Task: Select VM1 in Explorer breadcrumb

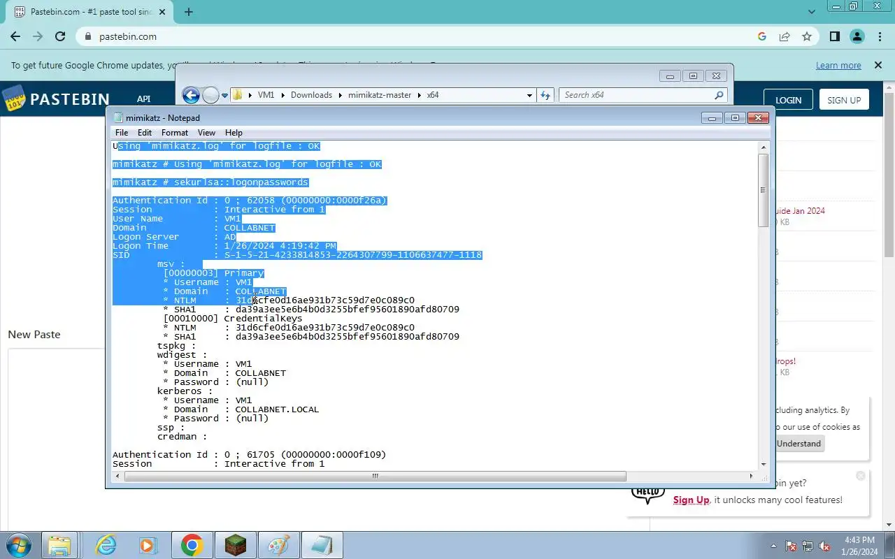Action: pyautogui.click(x=266, y=95)
